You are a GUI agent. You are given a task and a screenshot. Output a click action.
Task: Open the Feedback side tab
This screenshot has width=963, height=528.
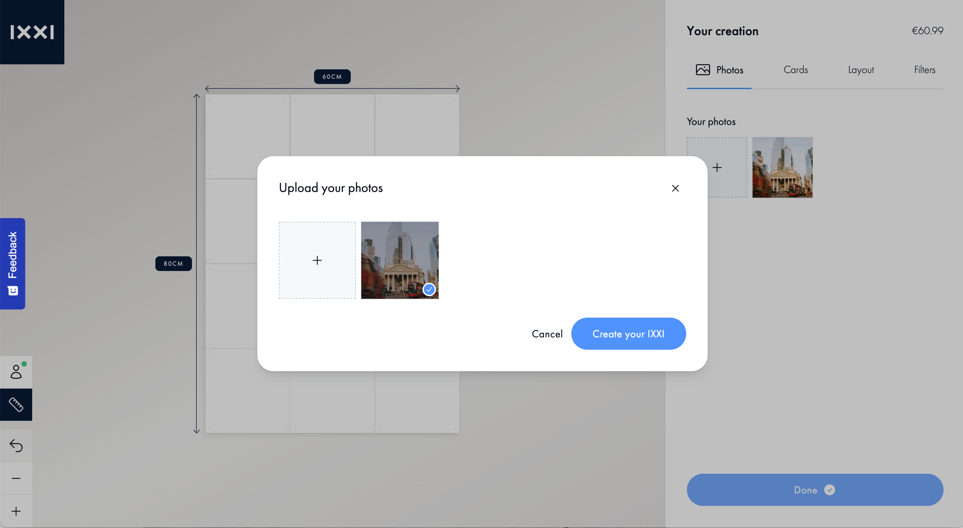click(13, 263)
